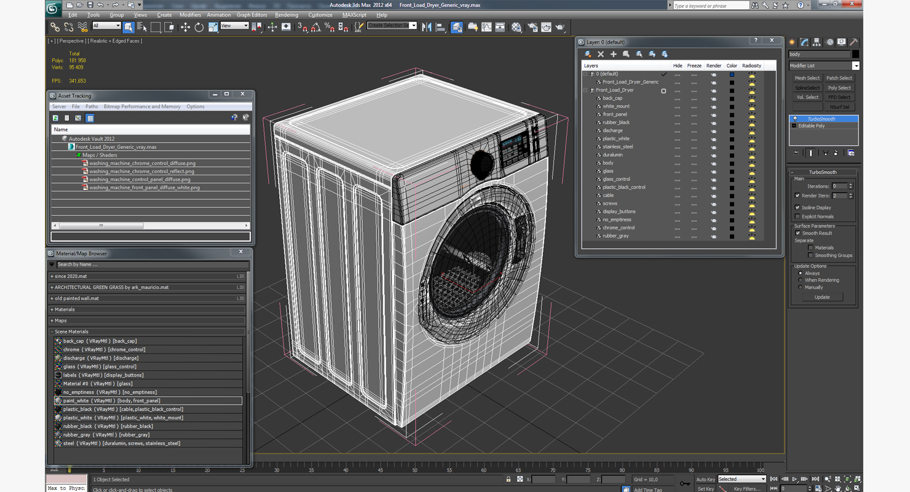The width and height of the screenshot is (910, 492).
Task: Click the Update button
Action: tap(821, 297)
